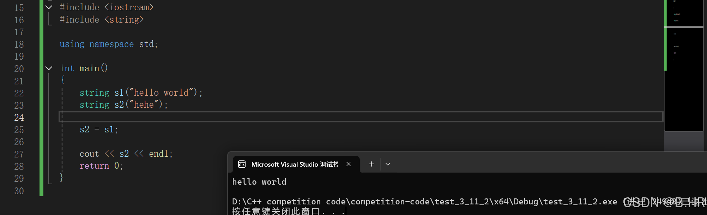707x215 pixels.
Task: Click the fold chevron next to int main()
Action: tap(49, 68)
